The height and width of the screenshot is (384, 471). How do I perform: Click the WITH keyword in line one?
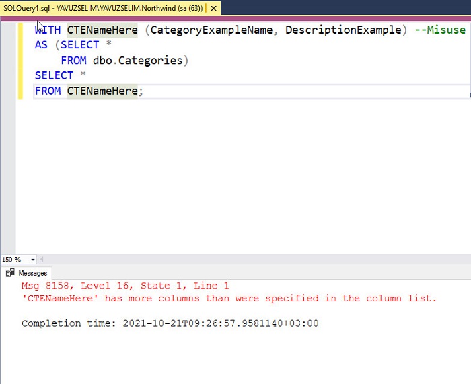click(x=48, y=30)
